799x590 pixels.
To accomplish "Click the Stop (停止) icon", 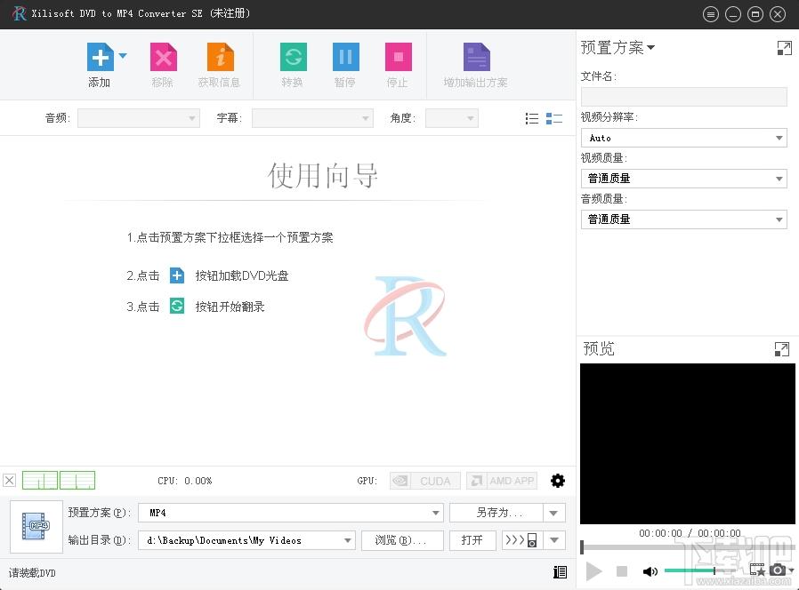I will pyautogui.click(x=398, y=57).
